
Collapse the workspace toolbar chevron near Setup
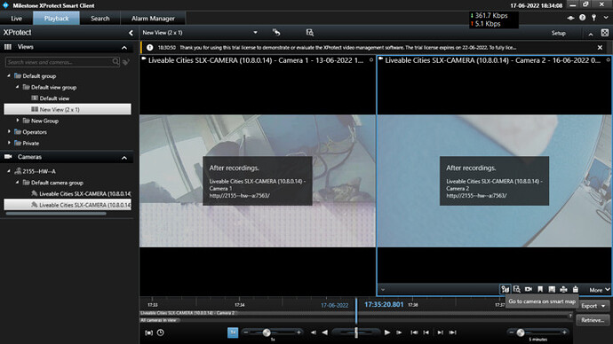click(591, 35)
